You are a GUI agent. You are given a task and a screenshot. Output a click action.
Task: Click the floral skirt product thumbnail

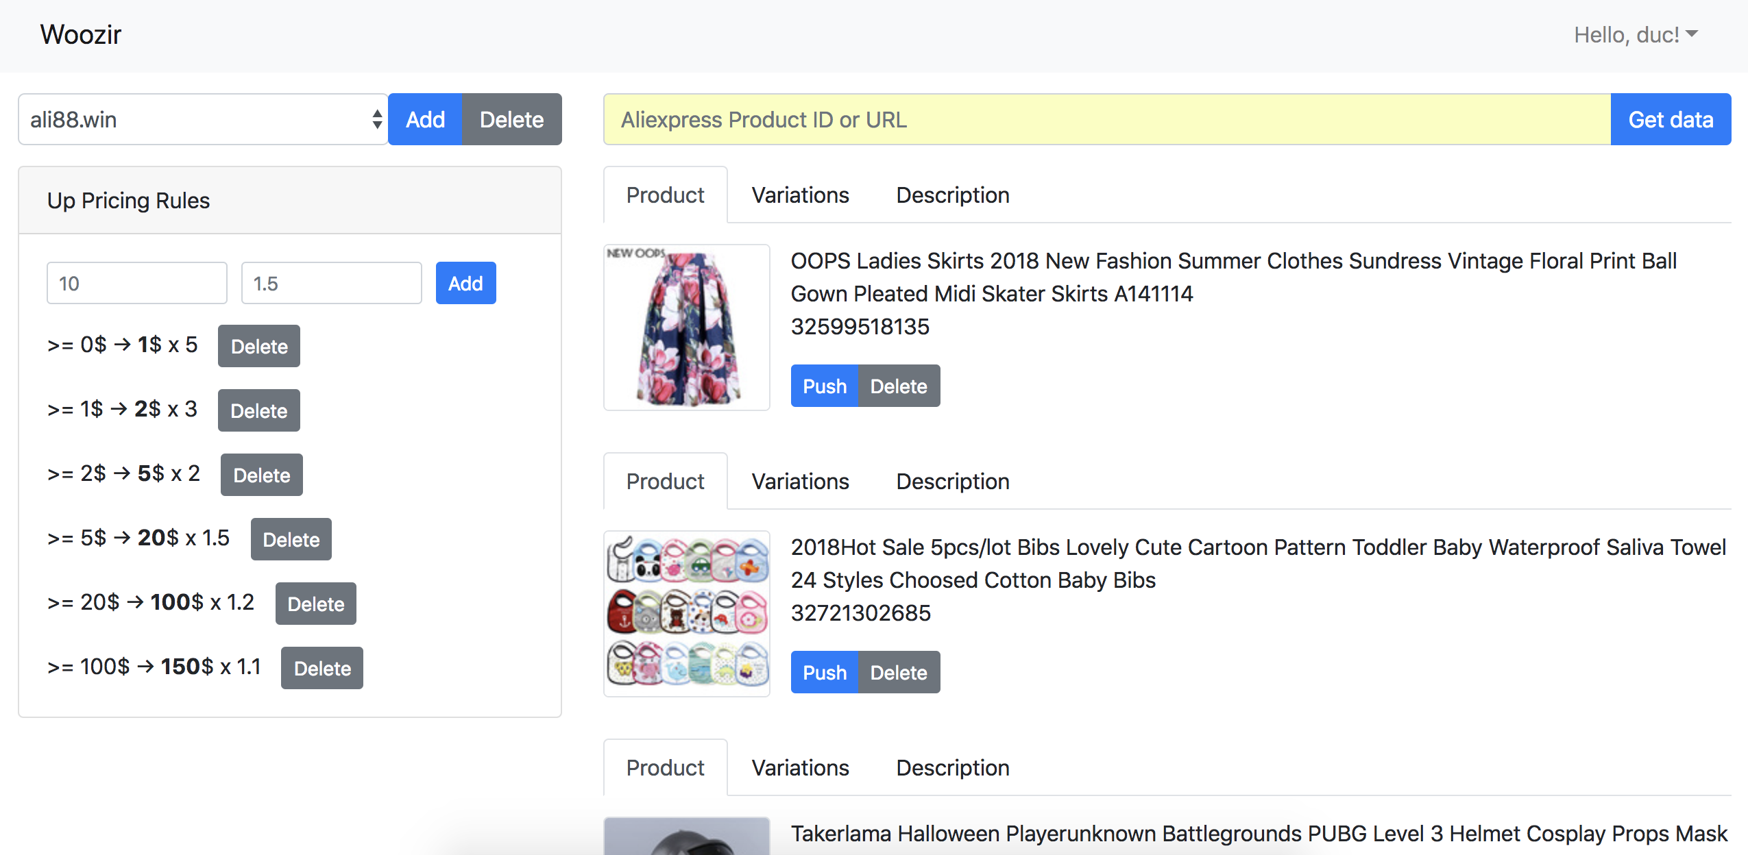[x=687, y=327]
